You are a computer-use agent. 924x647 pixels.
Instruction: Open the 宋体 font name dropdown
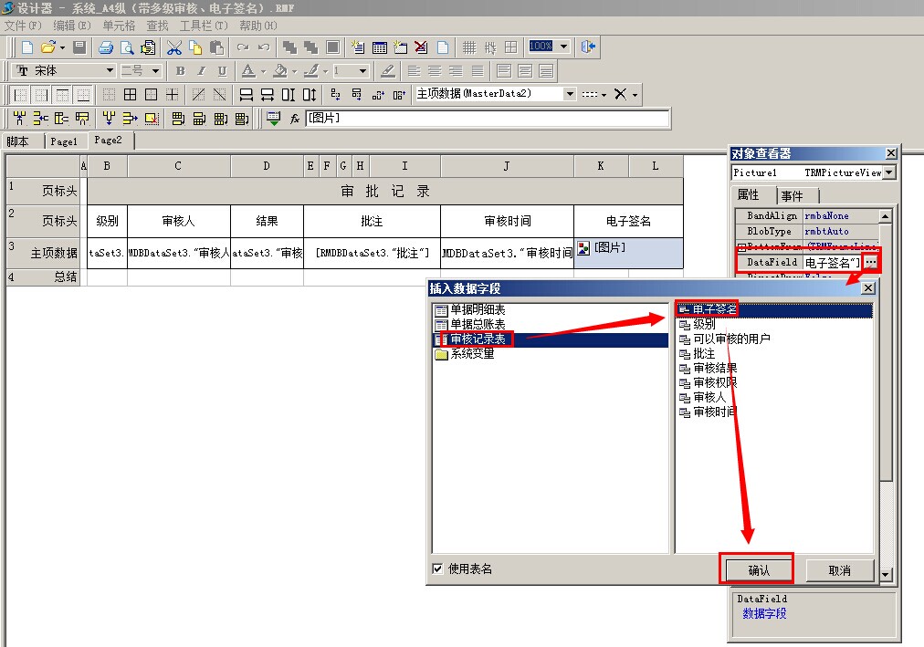(110, 71)
